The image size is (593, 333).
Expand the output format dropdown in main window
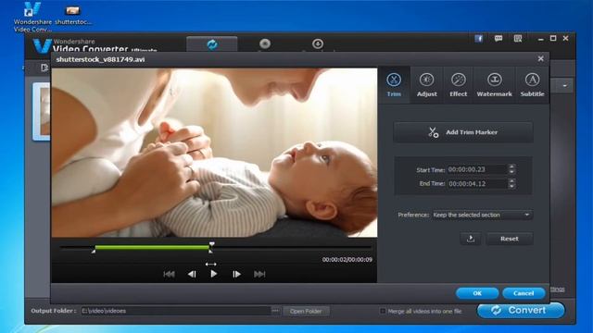click(x=564, y=86)
